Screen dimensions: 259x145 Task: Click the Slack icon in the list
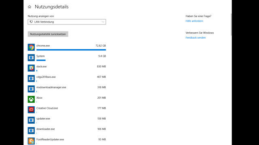tap(31, 68)
